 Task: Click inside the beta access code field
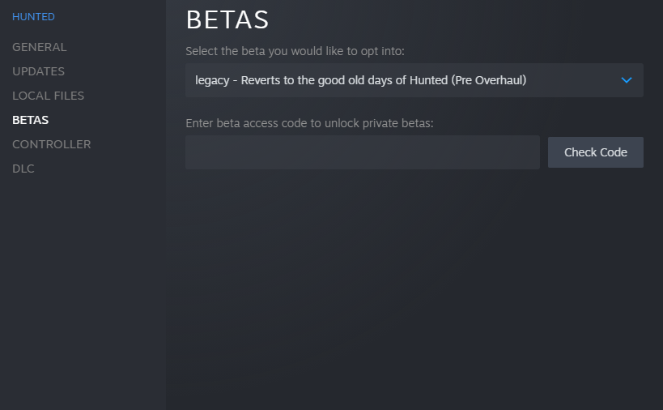[362, 152]
